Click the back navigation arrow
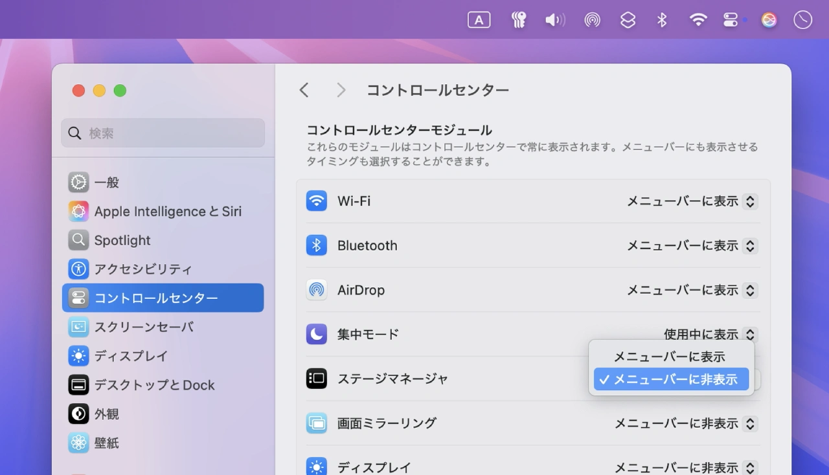829x475 pixels. pos(304,90)
